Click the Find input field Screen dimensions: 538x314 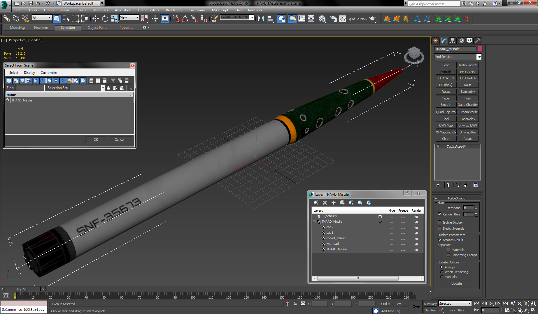(30, 88)
